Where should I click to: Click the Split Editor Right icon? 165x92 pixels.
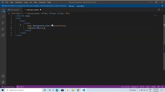[159, 10]
